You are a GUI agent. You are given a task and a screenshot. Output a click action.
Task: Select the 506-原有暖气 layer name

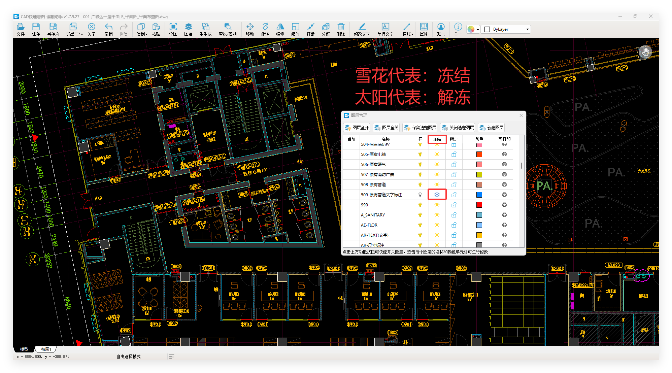coord(373,164)
